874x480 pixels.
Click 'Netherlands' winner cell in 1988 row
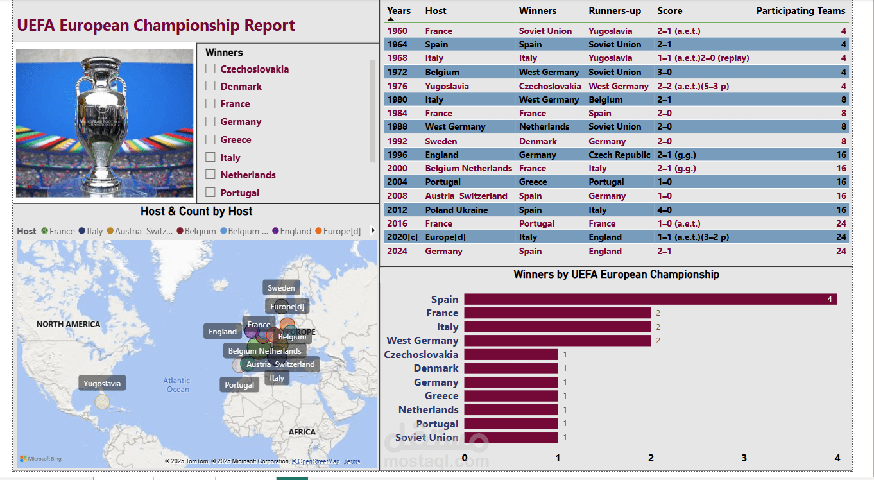tap(544, 126)
